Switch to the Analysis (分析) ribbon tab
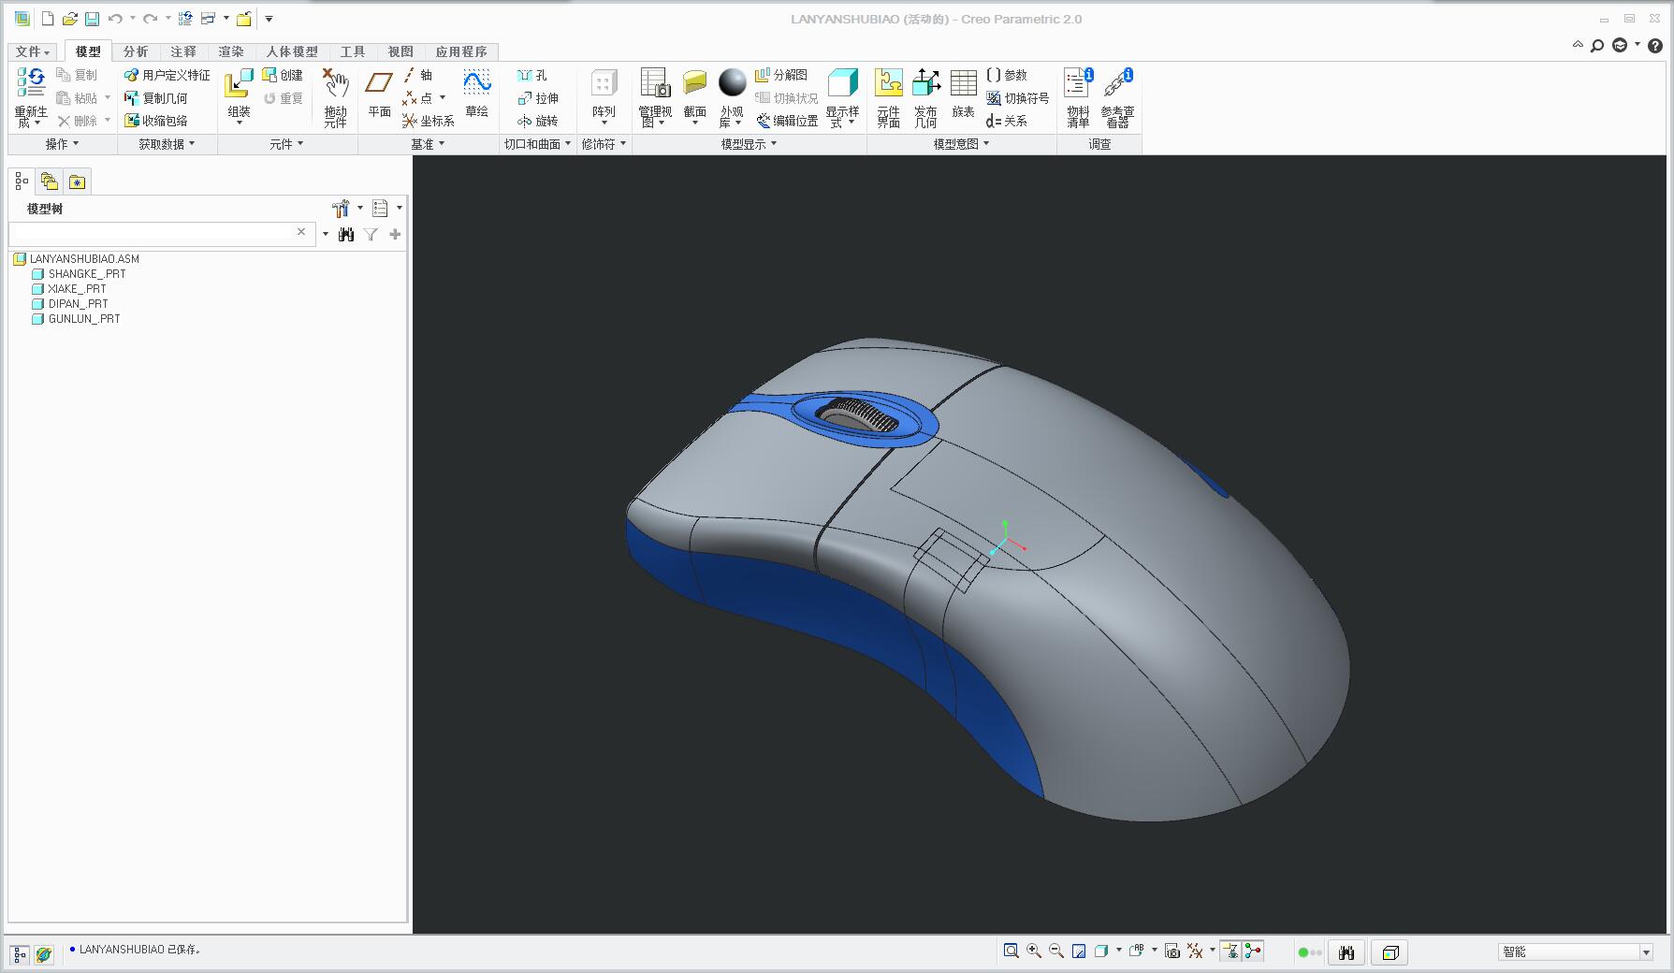This screenshot has height=973, width=1674. coord(136,51)
